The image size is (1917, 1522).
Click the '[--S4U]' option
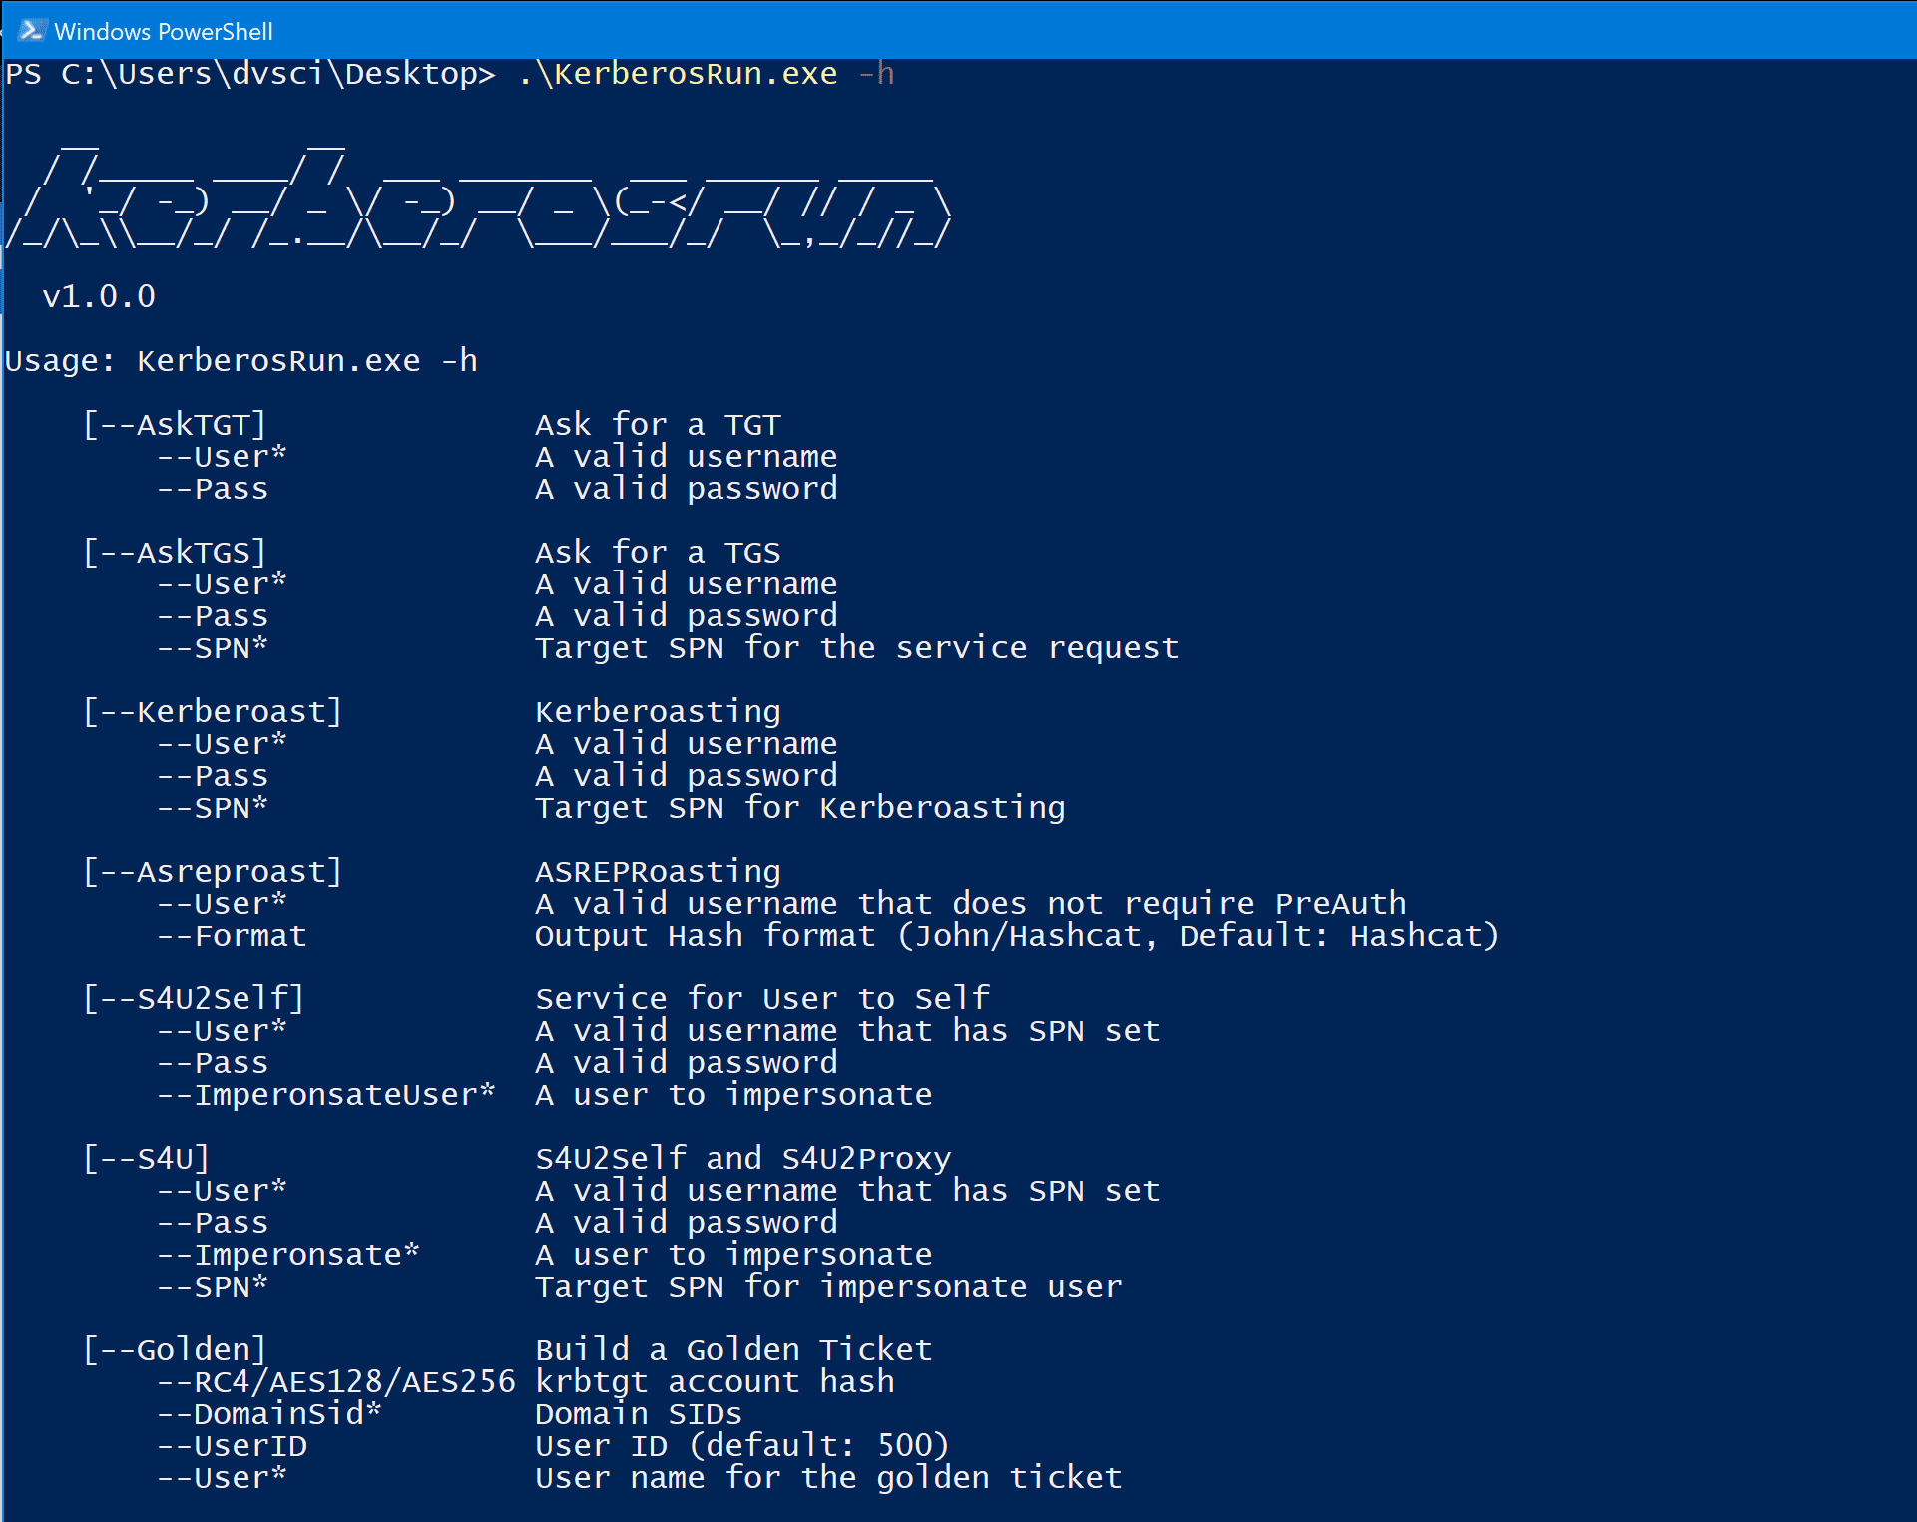pos(147,1159)
